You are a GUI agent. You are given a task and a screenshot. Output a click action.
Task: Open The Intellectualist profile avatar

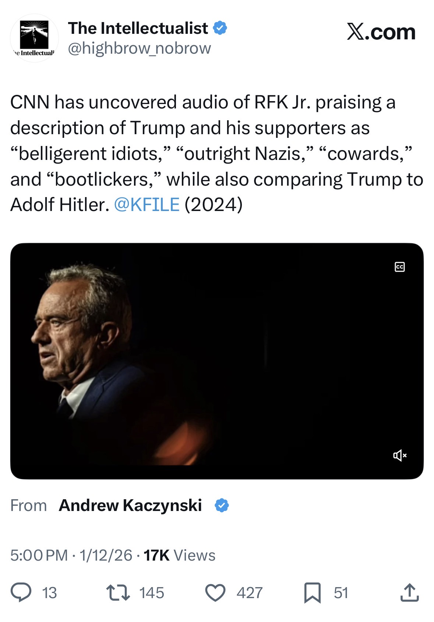point(34,38)
